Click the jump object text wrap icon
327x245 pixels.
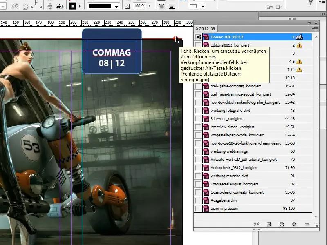171,7
